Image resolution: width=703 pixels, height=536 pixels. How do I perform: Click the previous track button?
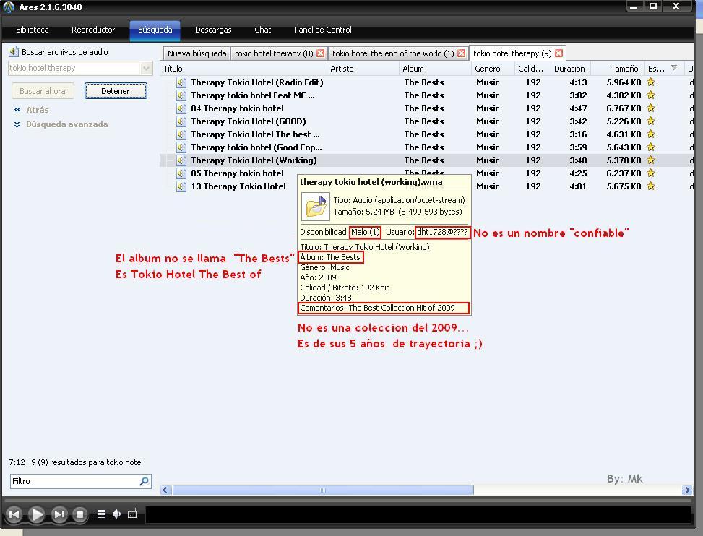pyautogui.click(x=14, y=514)
